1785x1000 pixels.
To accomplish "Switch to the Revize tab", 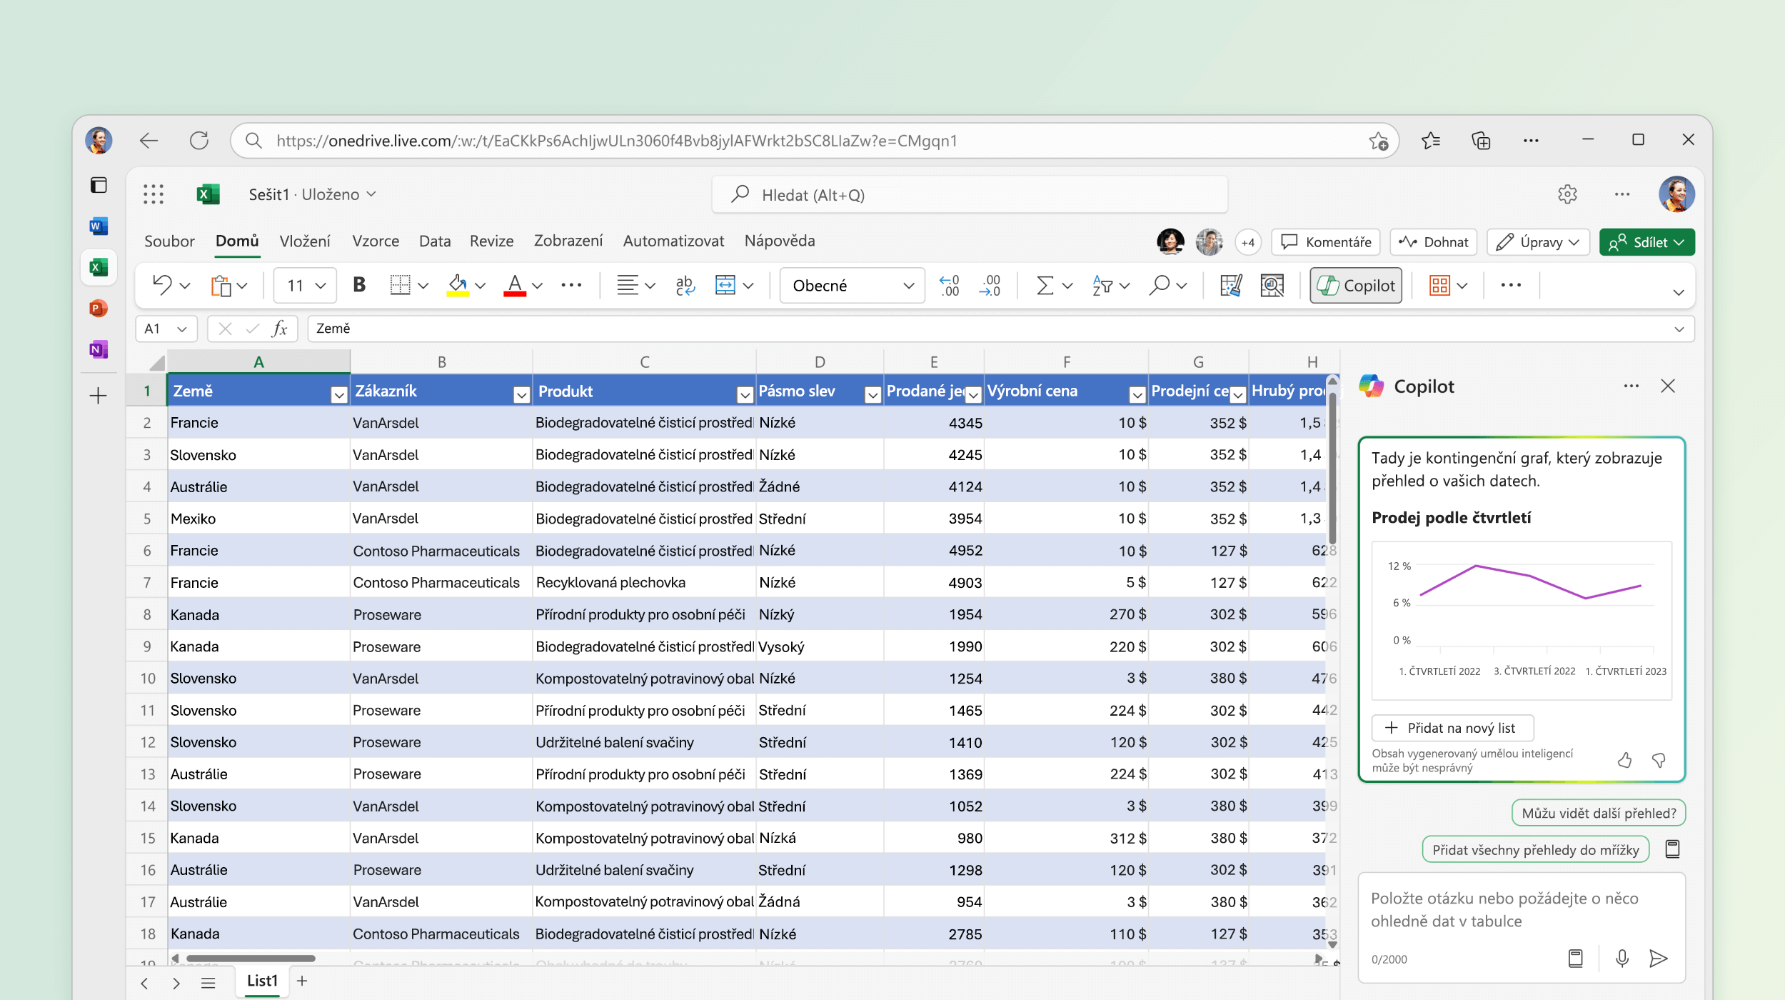I will pyautogui.click(x=492, y=241).
